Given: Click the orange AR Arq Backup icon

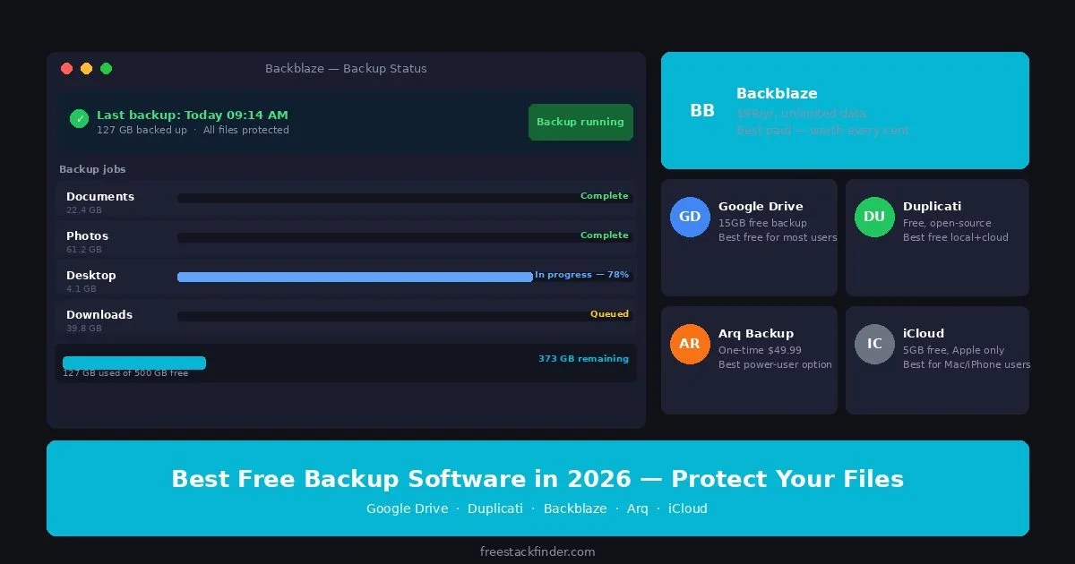Looking at the screenshot, I should tap(690, 344).
